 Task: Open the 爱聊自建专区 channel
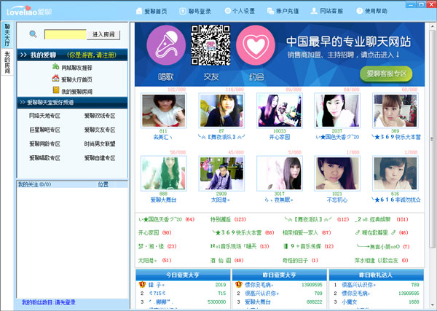pyautogui.click(x=100, y=158)
